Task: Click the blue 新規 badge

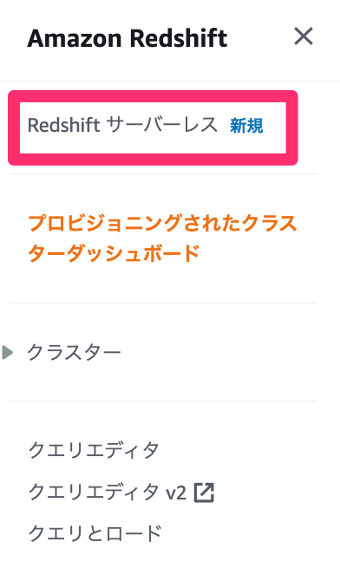Action: (246, 126)
